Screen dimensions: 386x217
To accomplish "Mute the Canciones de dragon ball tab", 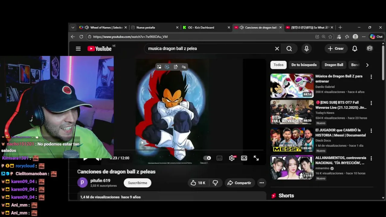I will (242, 27).
